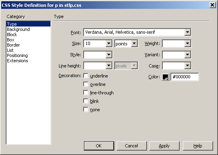Click the Cancel button
The height and width of the screenshot is (155, 218).
pyautogui.click(x=132, y=146)
